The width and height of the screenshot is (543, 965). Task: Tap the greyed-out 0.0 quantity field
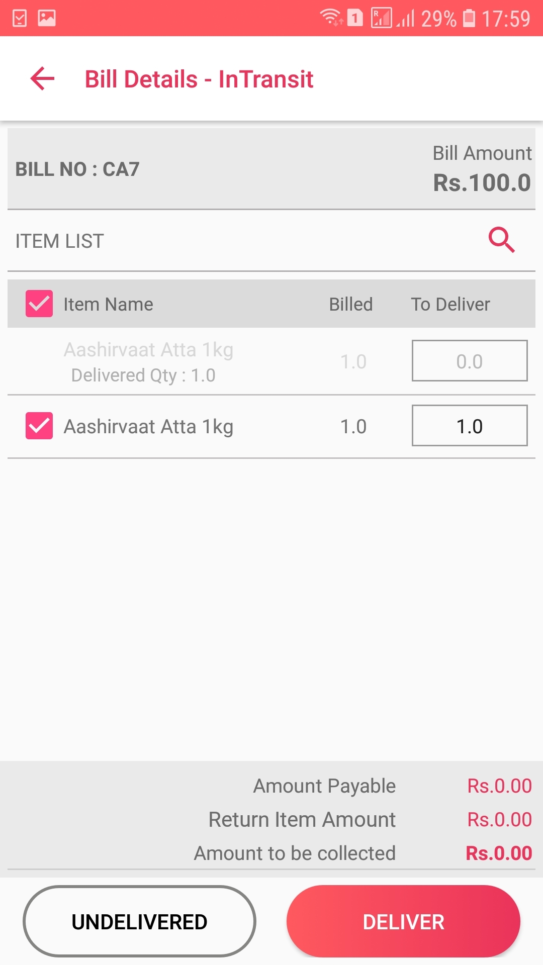469,361
